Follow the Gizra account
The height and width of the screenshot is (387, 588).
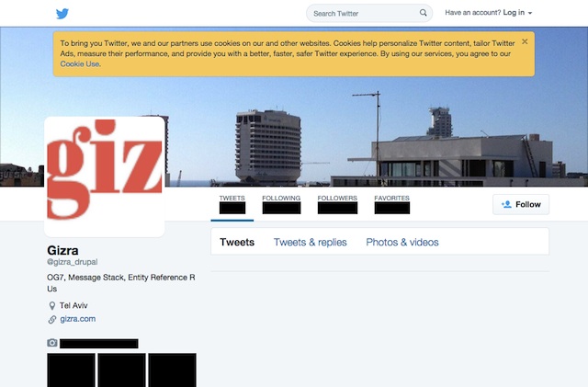[521, 205]
